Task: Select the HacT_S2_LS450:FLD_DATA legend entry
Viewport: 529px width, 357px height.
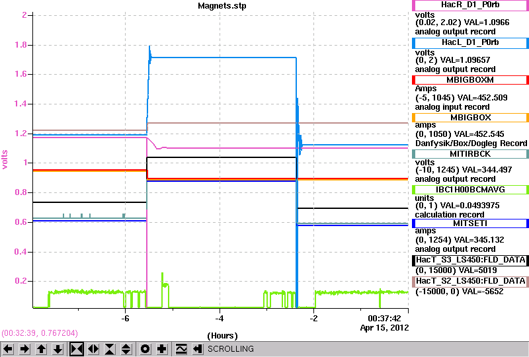Action: [470, 282]
